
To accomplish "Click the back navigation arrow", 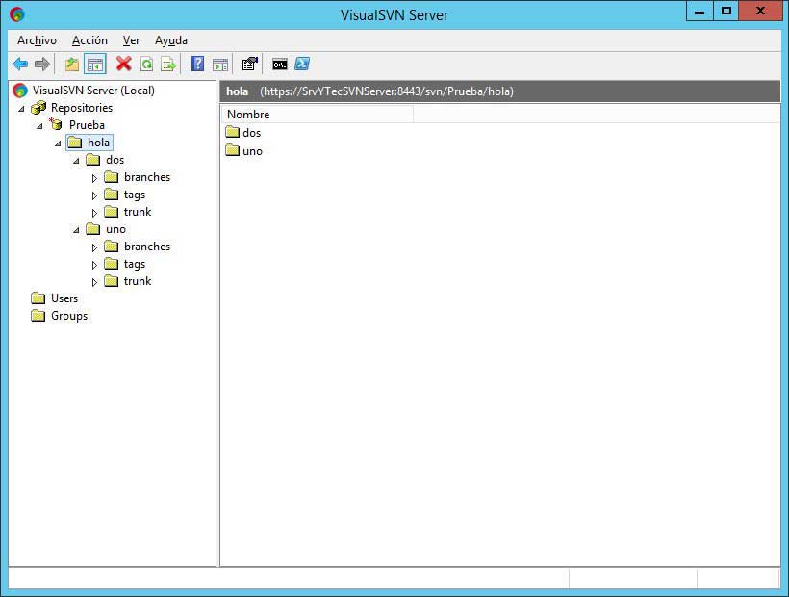I will pos(20,64).
